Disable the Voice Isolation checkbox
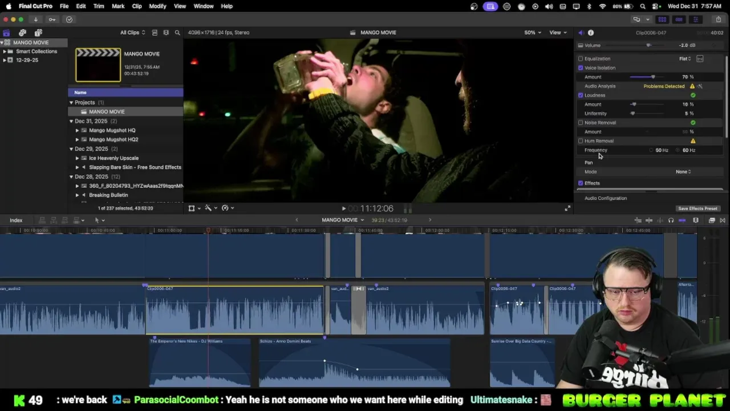730x411 pixels. click(x=581, y=68)
